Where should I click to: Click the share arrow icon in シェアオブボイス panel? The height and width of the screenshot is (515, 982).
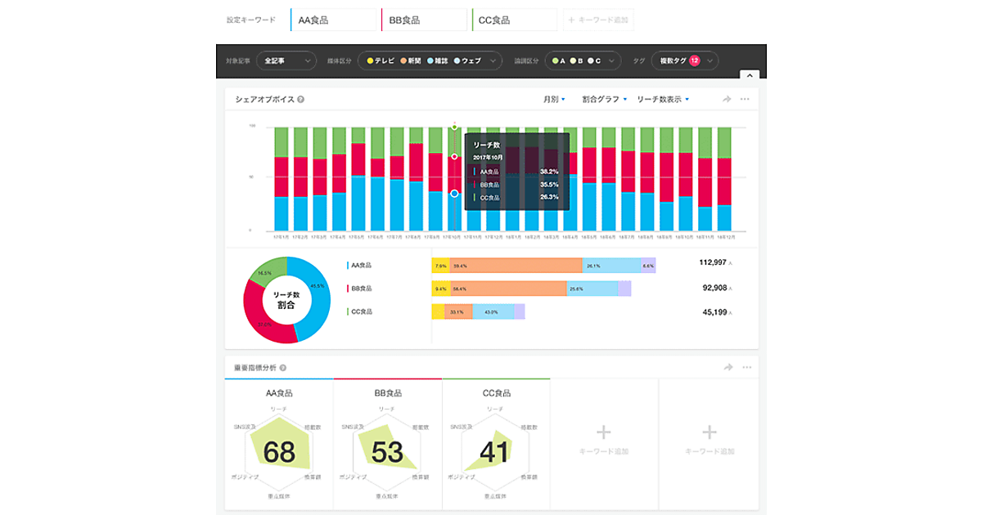click(x=727, y=99)
